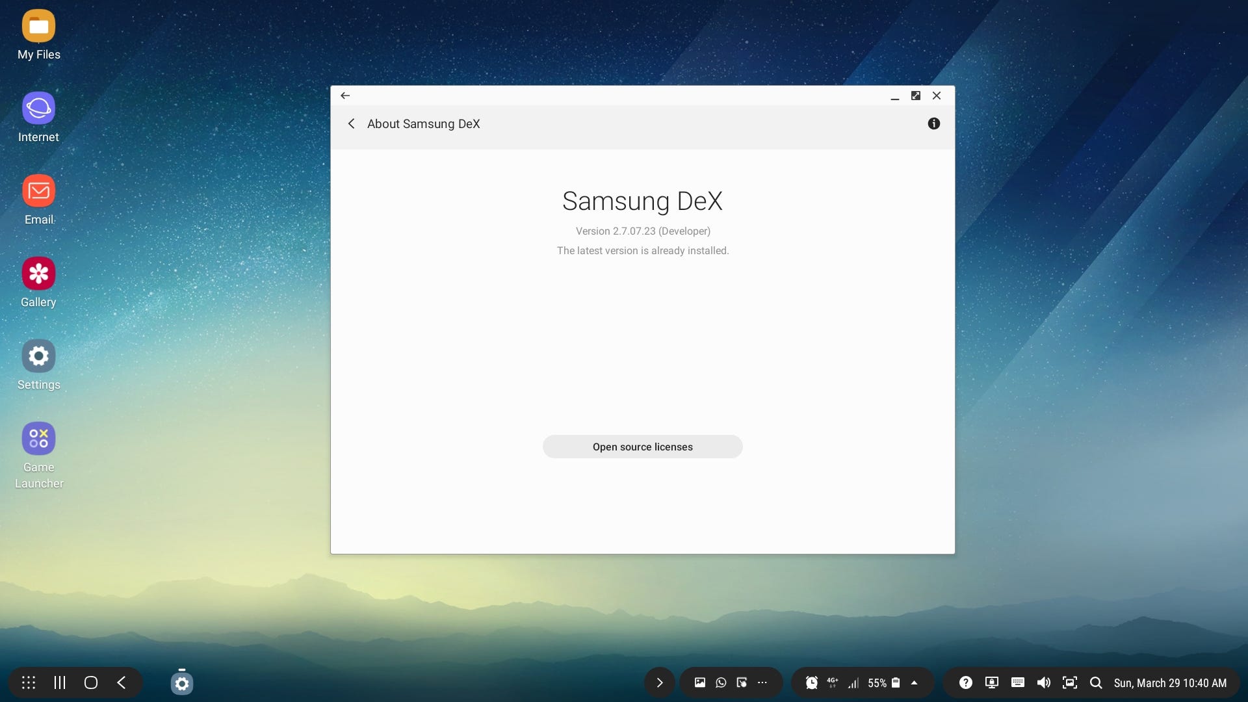Open the on-screen keyboard icon
1248x702 pixels.
[x=1018, y=682]
